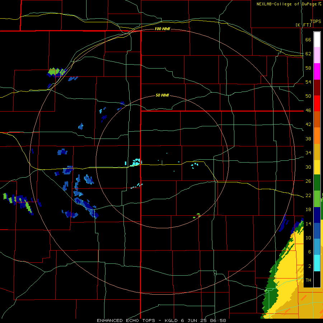
Task: Click the ENHANCED ECHO TOPS caption text
Action: tap(126, 320)
